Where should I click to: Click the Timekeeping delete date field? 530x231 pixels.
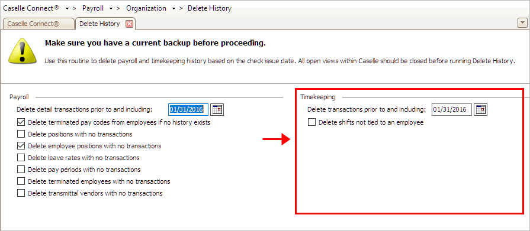[x=452, y=110]
